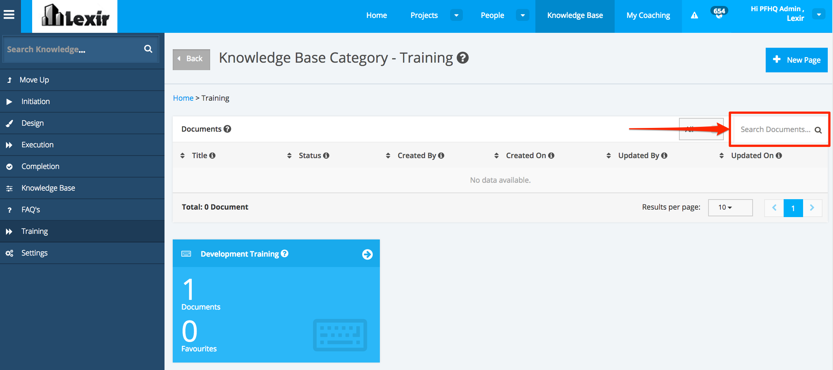Open the document filter dropdown beside search
The height and width of the screenshot is (370, 833).
coord(701,129)
